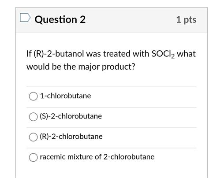Click the word racemic in the last option
This screenshot has width=209, height=178.
pos(52,157)
